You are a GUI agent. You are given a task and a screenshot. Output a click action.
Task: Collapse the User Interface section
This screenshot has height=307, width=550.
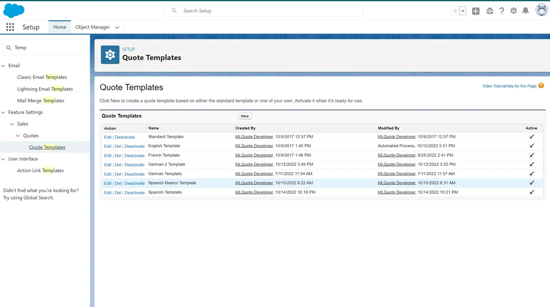coord(3,159)
